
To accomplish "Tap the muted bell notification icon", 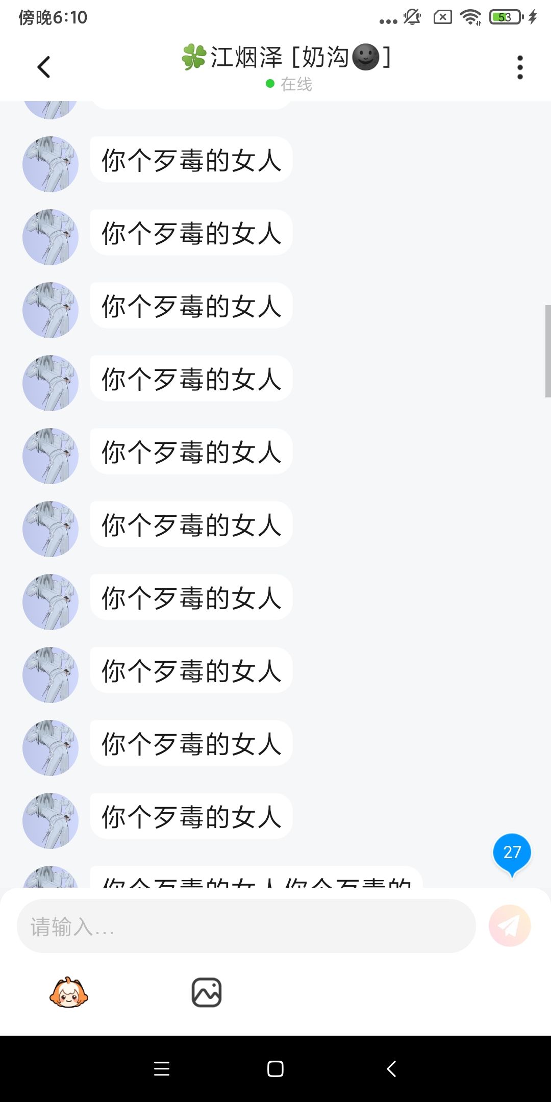I will click(412, 17).
